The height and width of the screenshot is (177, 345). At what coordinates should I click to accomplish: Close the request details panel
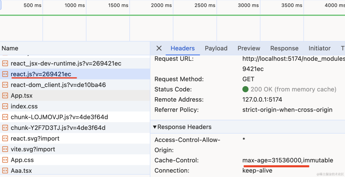[159, 48]
